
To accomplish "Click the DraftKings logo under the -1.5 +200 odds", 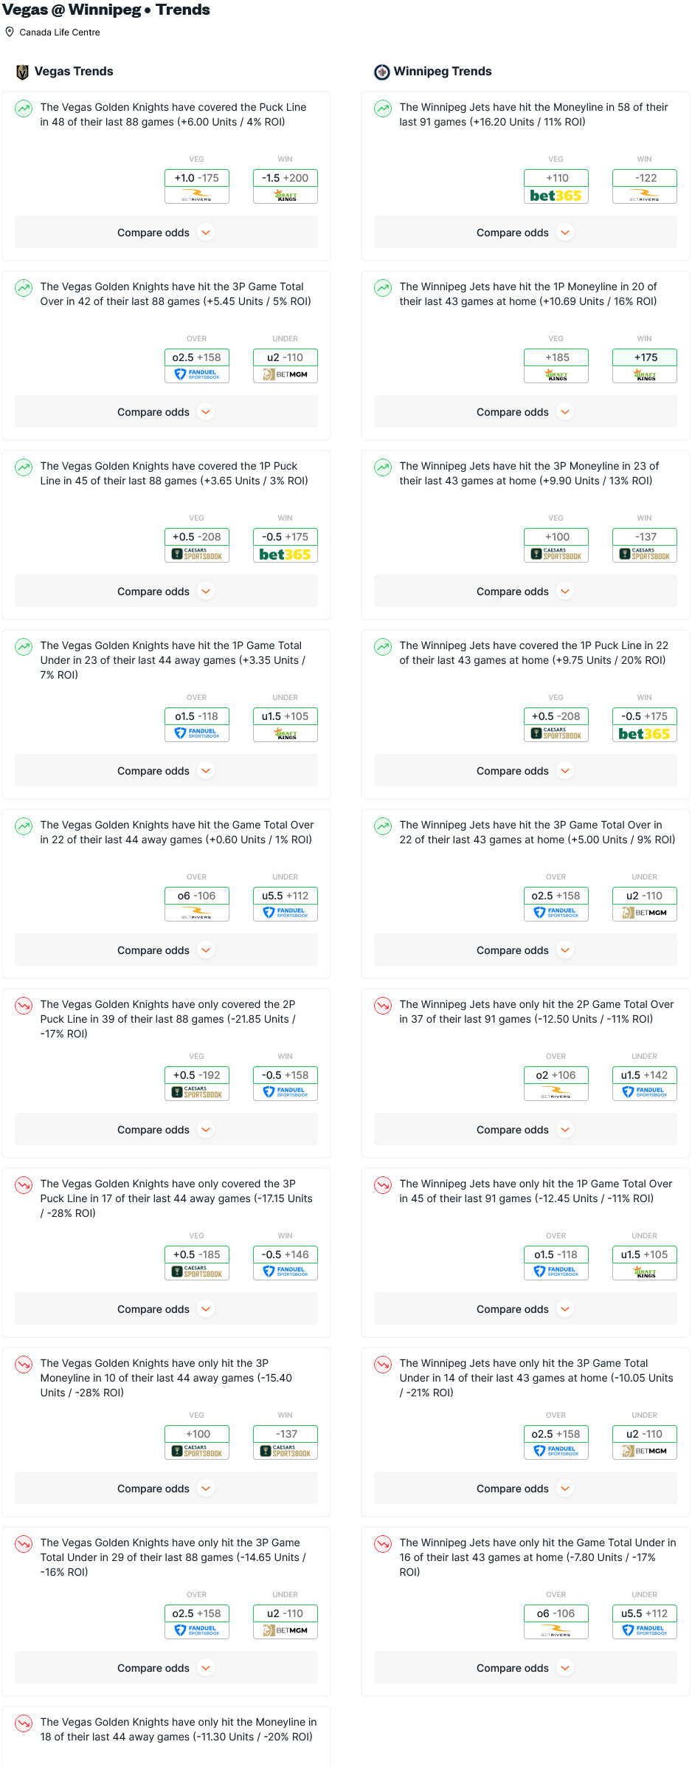I will point(286,196).
